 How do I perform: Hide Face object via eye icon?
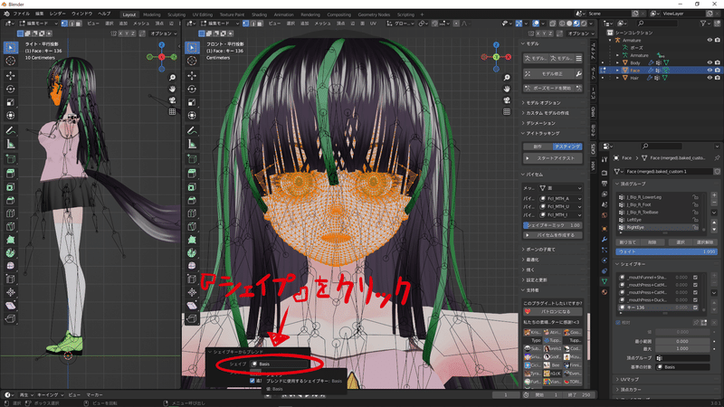click(710, 71)
